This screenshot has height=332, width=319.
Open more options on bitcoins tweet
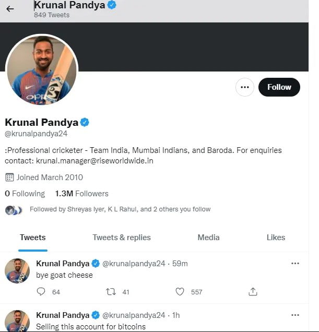pos(295,315)
